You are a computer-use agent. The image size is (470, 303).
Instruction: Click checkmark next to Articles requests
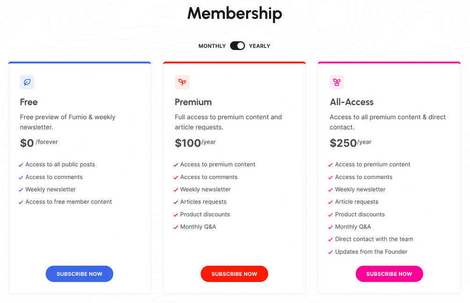176,202
